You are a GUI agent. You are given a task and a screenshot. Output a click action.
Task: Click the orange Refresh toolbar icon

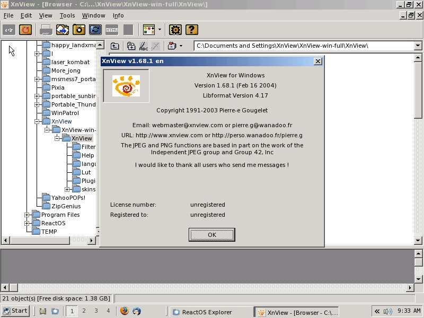pos(25,30)
